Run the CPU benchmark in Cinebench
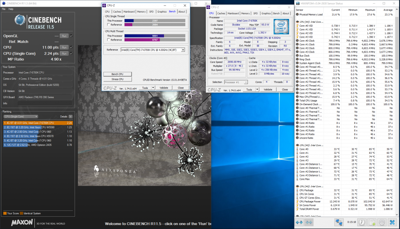400x229 pixels. tap(64, 47)
